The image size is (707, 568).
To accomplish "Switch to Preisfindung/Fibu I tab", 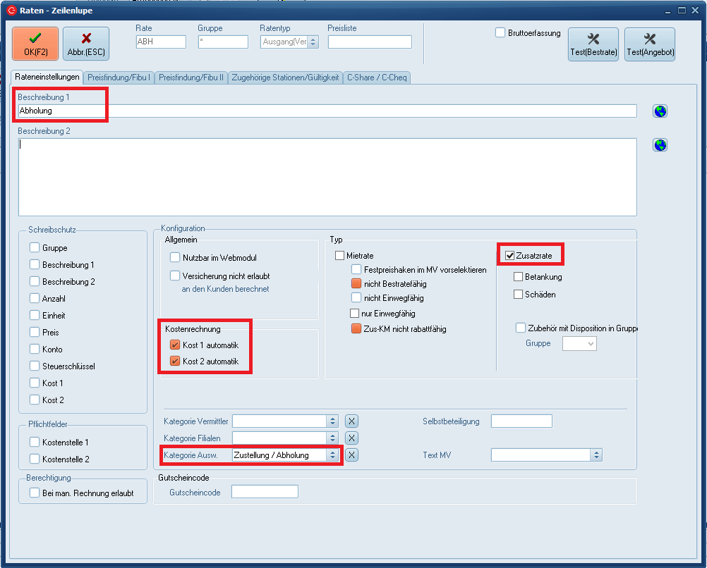I will pyautogui.click(x=119, y=78).
